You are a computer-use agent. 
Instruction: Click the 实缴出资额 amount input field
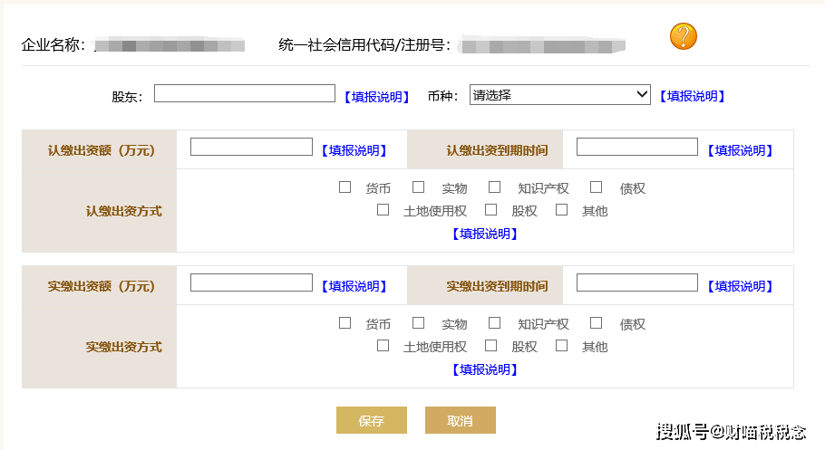(x=251, y=282)
